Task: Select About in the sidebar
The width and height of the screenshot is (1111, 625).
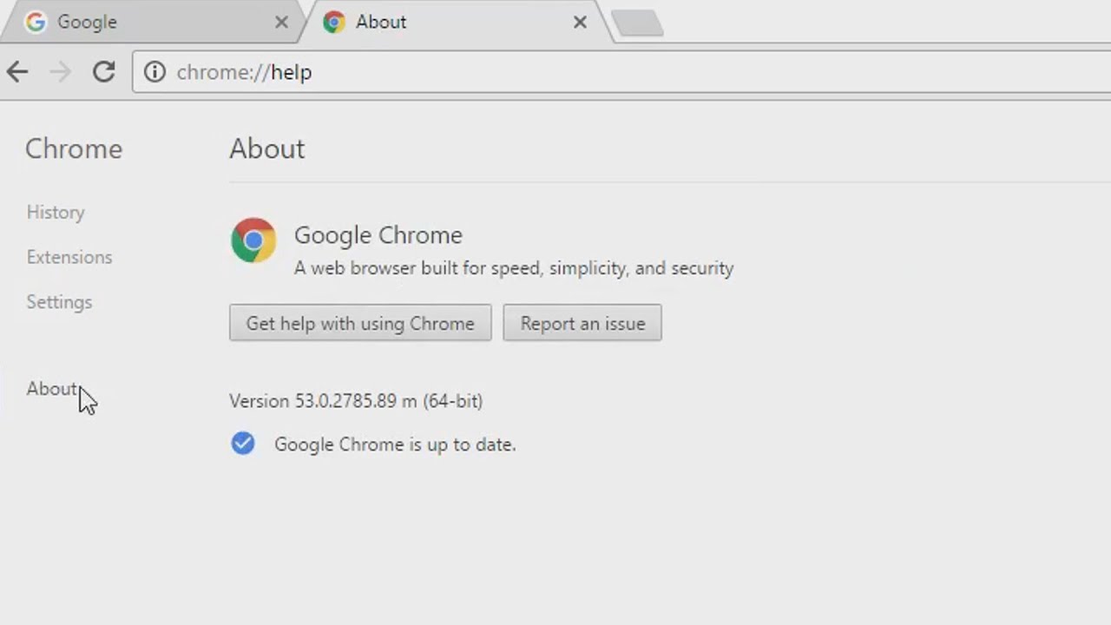Action: (51, 389)
